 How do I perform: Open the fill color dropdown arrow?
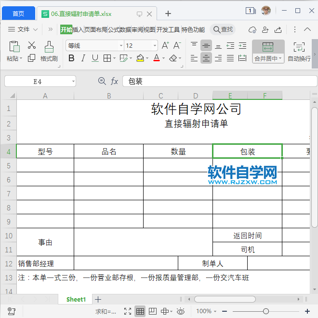tap(147, 58)
